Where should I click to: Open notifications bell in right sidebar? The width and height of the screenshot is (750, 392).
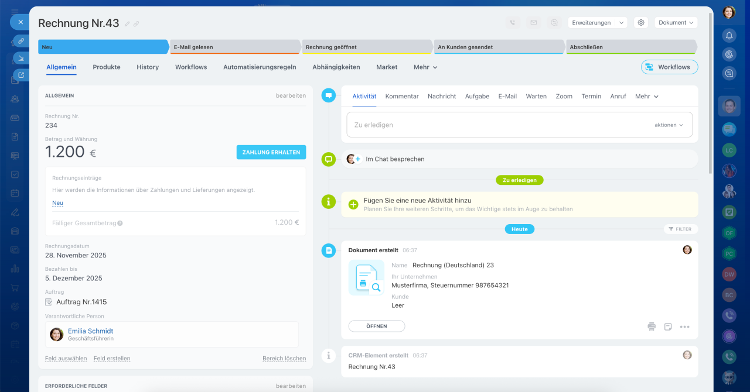point(729,36)
